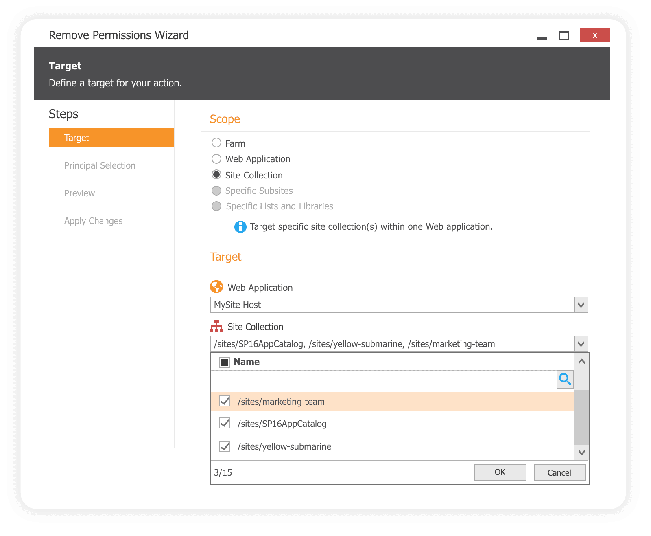651x536 pixels.
Task: Click the search magnifier icon
Action: pyautogui.click(x=565, y=380)
